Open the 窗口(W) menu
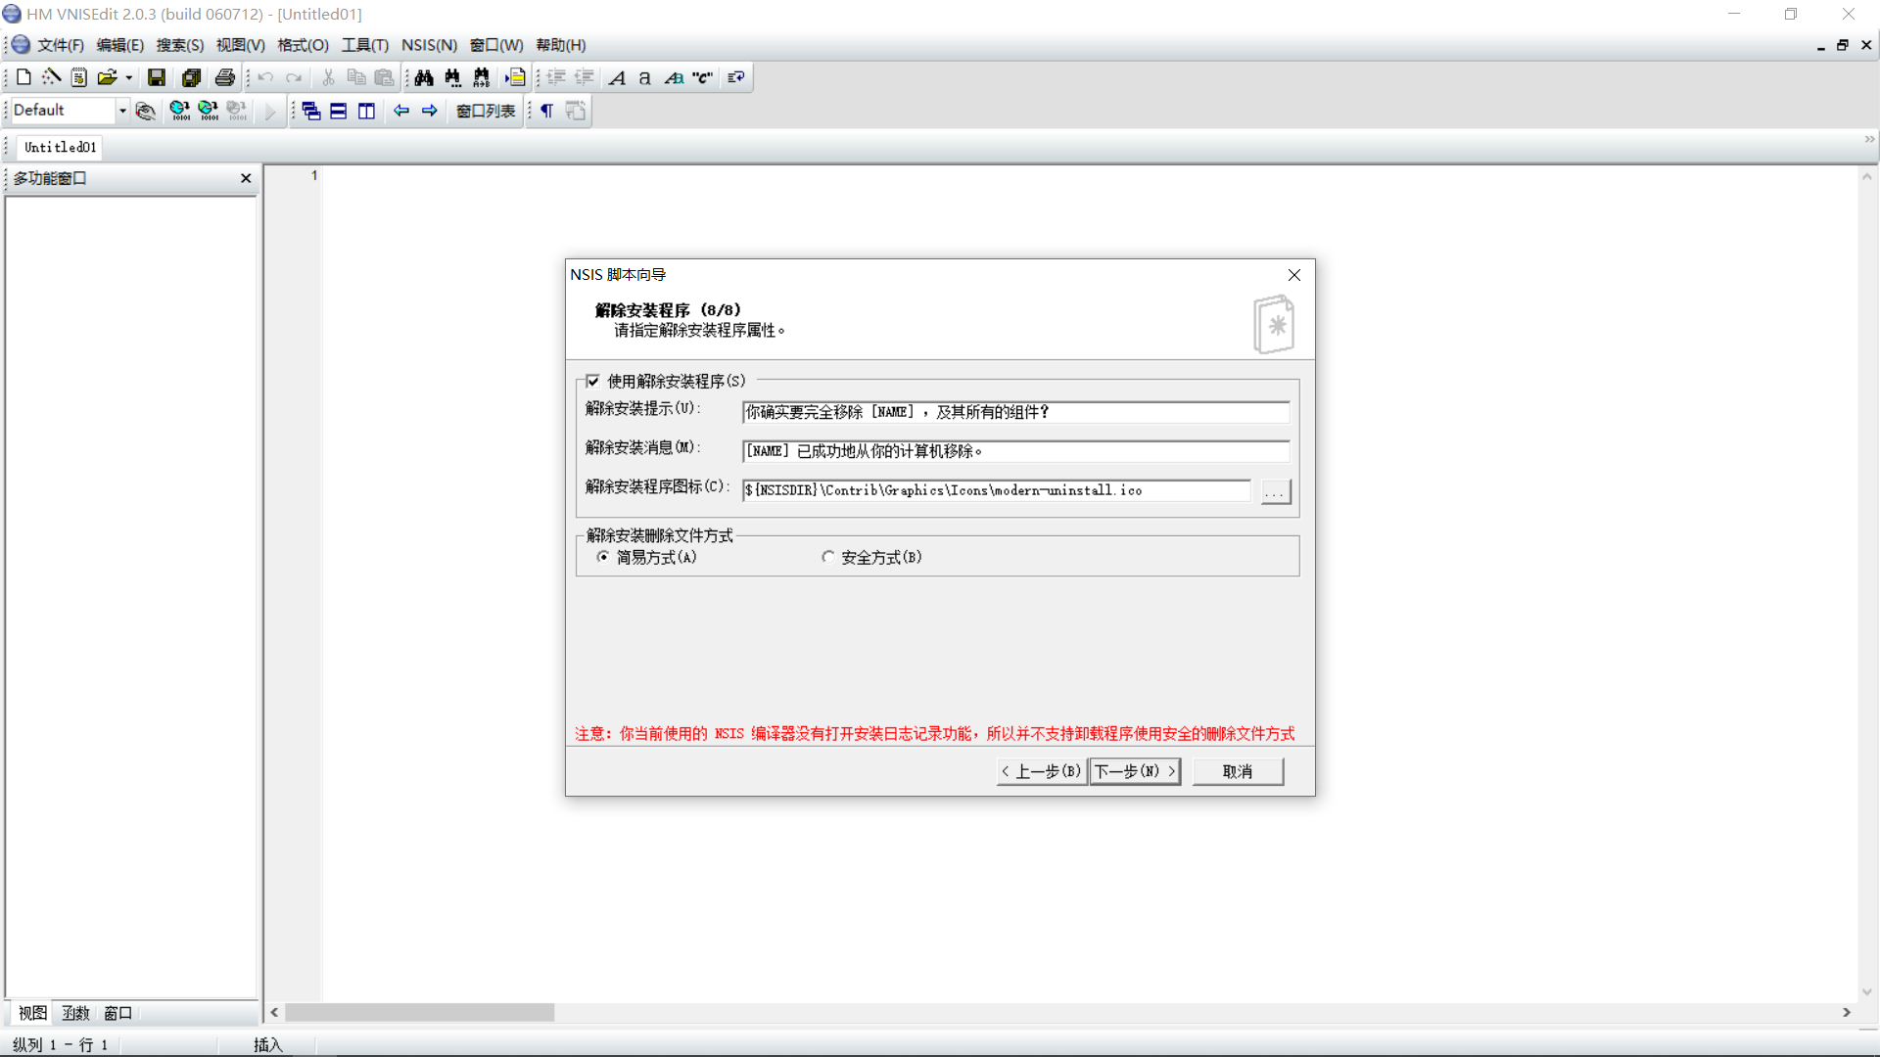 (x=496, y=45)
